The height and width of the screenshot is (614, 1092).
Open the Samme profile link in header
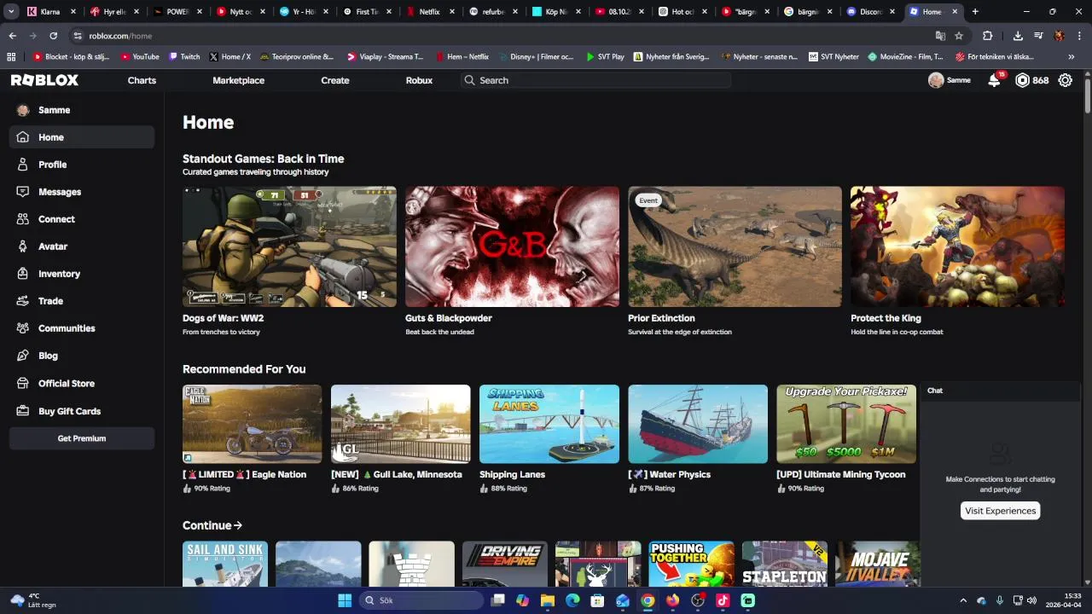[950, 80]
